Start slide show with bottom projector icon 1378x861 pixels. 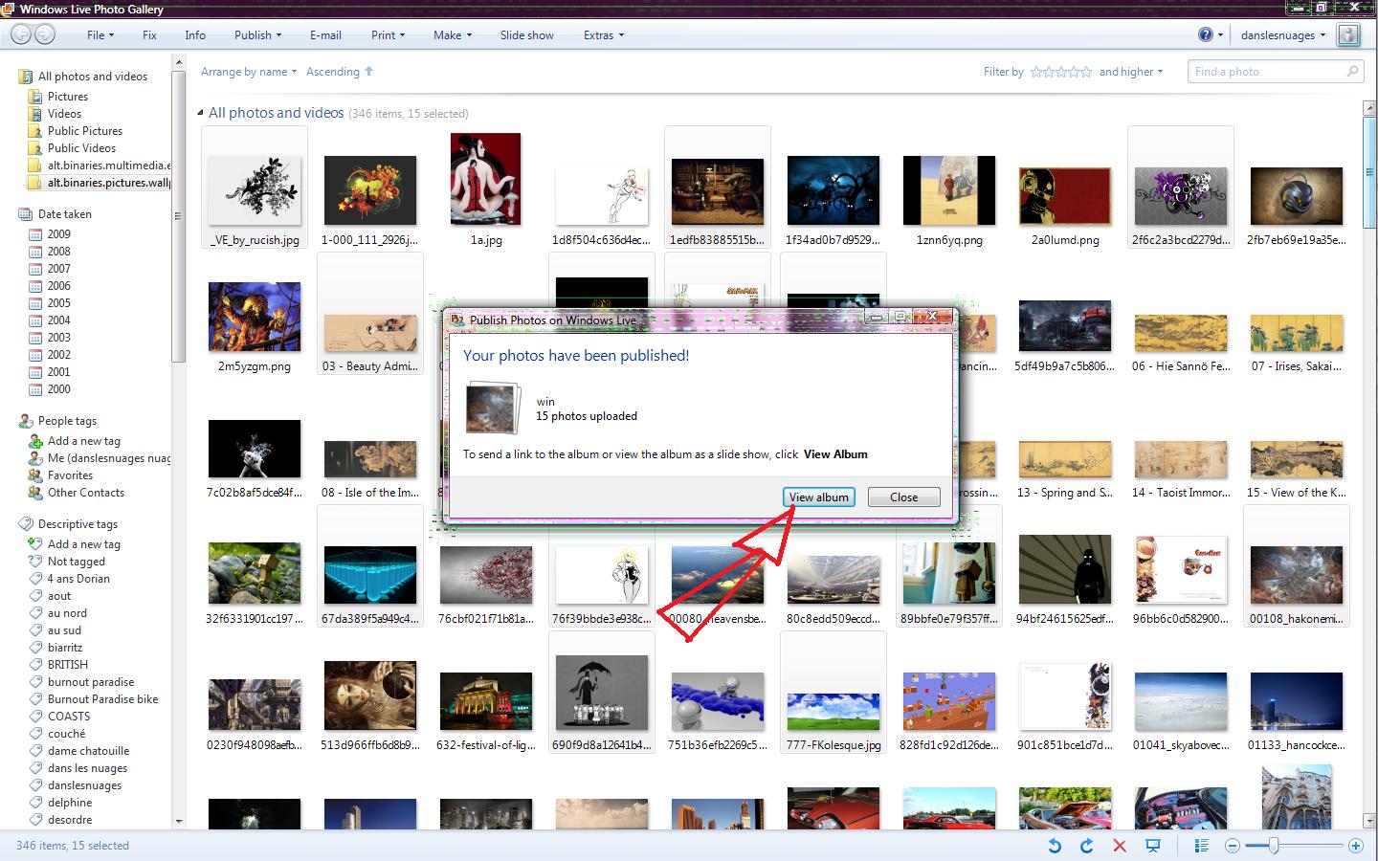coord(1153,846)
